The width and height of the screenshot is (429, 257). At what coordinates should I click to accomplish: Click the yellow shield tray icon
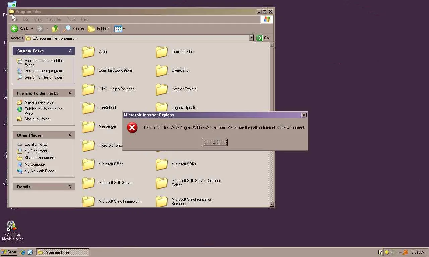[386, 252]
